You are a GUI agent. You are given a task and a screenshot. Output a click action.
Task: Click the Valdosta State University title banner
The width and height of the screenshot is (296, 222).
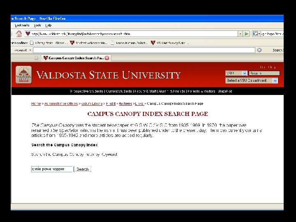click(109, 75)
